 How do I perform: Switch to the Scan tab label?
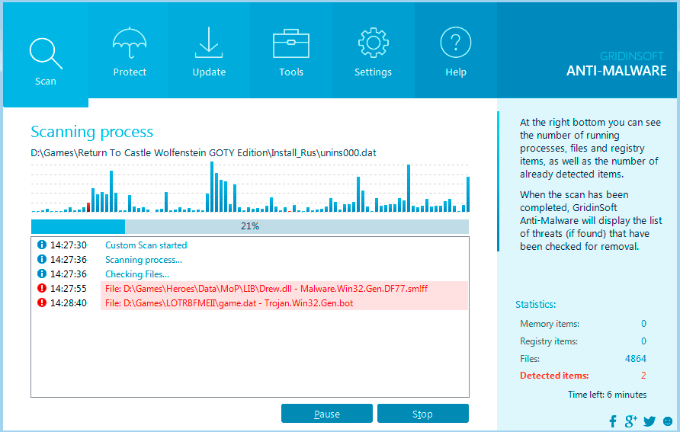coord(46,81)
